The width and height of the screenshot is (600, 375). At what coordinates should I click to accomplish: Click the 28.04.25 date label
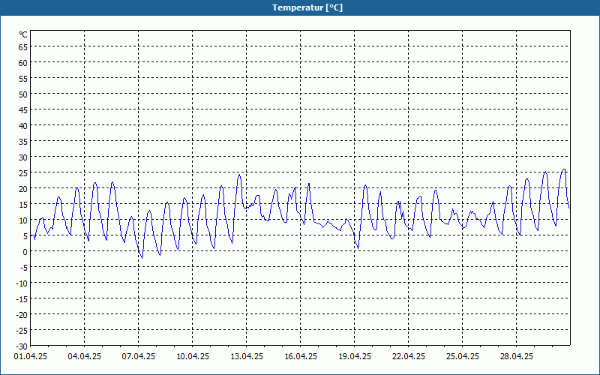(516, 357)
